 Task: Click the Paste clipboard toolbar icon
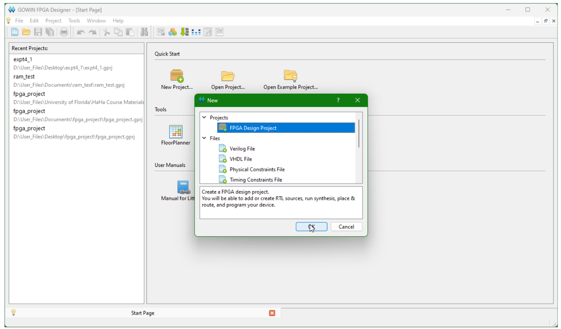[x=130, y=32]
